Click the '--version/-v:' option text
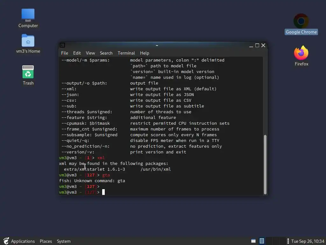The height and width of the screenshot is (245, 326). 78,152
